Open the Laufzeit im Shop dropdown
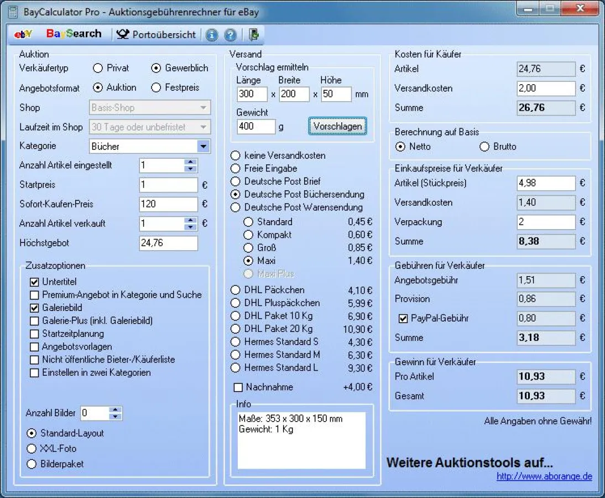 coord(204,127)
